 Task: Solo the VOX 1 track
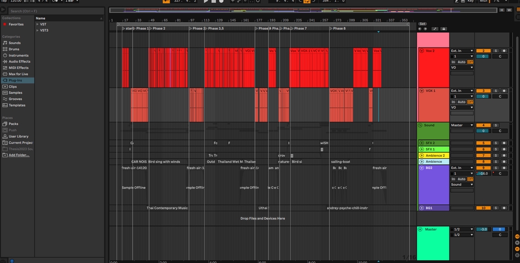[x=496, y=91]
